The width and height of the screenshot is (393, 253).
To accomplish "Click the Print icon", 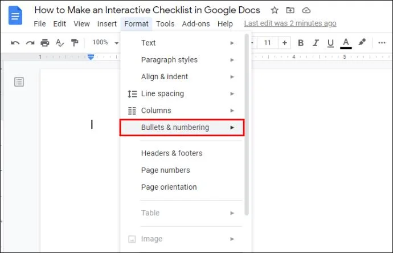I will click(45, 43).
